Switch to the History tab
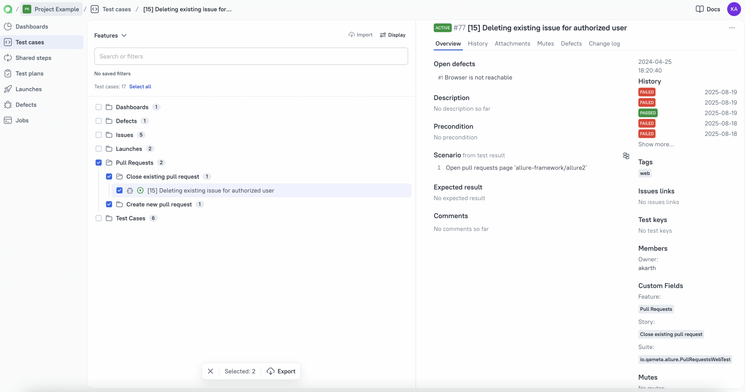Screen dimensions: 745x392 (x=478, y=44)
